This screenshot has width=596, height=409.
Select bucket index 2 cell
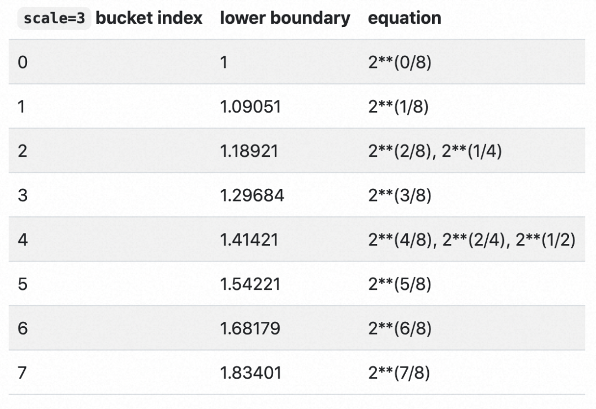22,151
